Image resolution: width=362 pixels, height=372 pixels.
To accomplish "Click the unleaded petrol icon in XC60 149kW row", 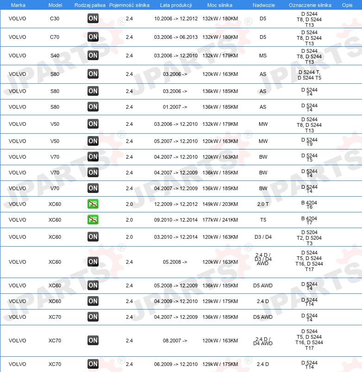I will (x=93, y=204).
